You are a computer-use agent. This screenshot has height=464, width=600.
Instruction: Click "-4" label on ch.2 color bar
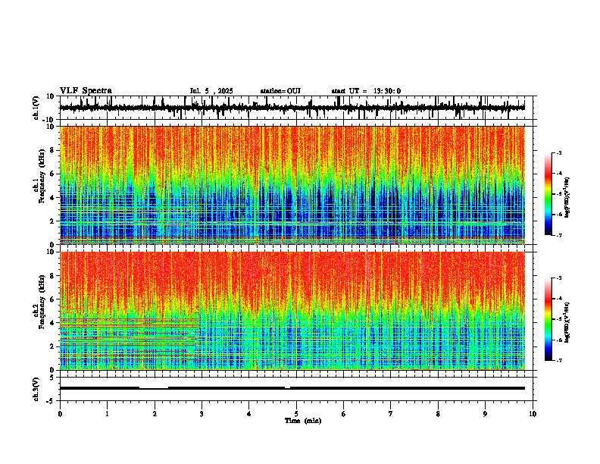(x=559, y=299)
